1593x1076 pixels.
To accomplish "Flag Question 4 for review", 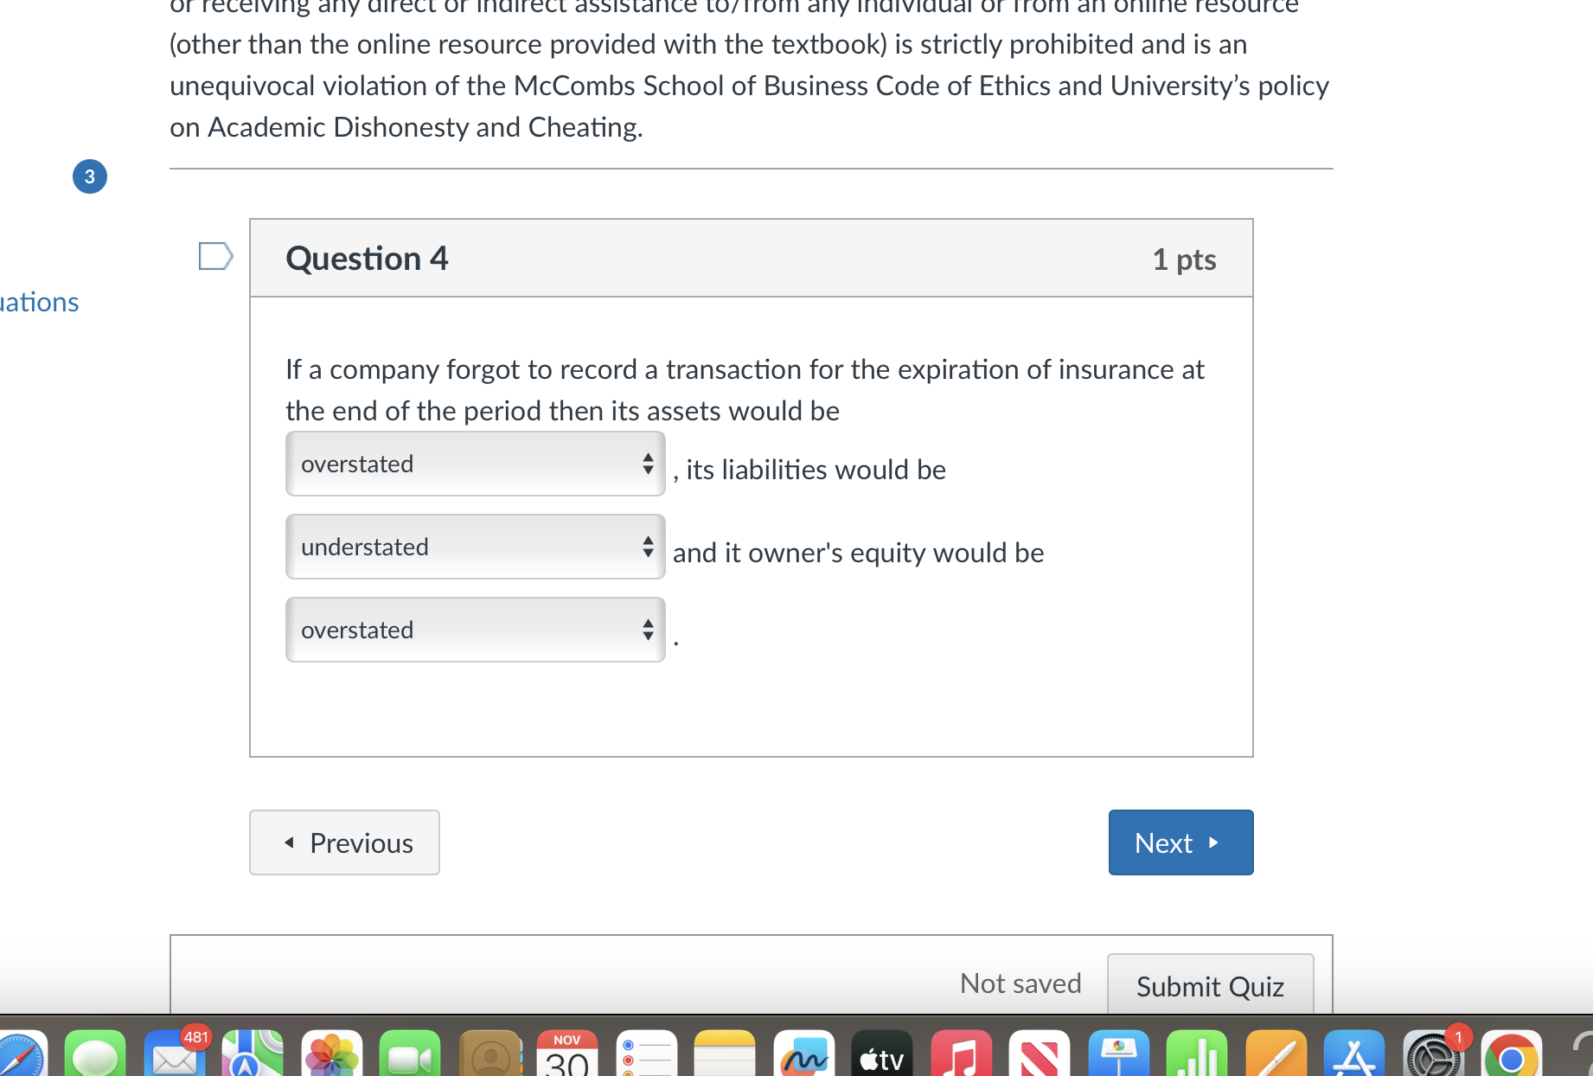I will point(215,255).
